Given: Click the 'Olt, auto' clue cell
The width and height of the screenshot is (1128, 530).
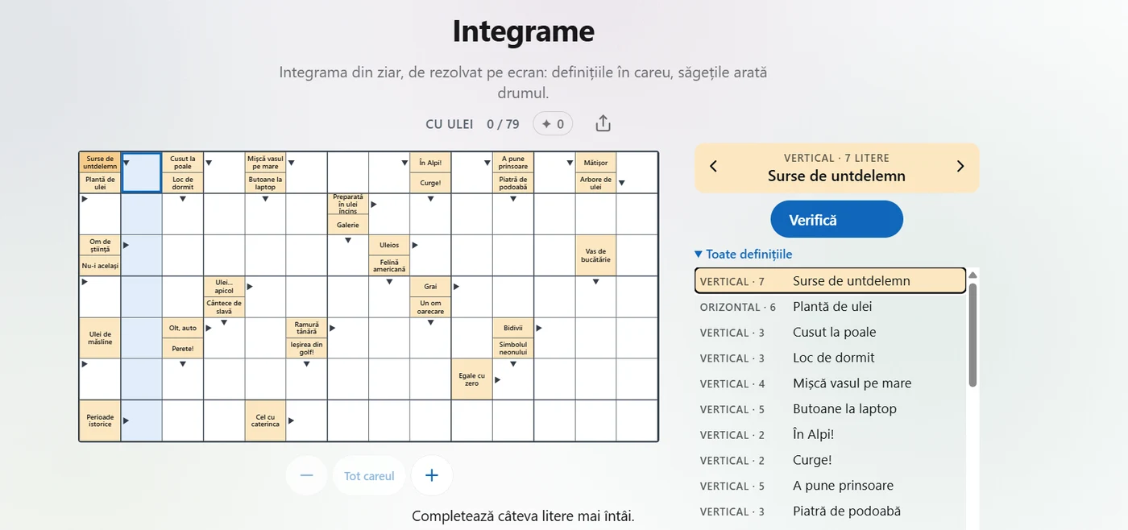Looking at the screenshot, I should [183, 328].
